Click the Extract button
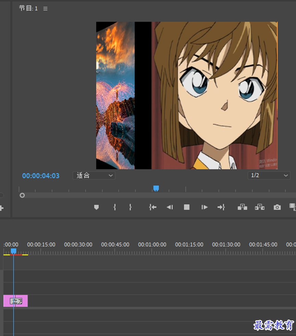Viewport: 296px width, 336px height. (x=260, y=207)
